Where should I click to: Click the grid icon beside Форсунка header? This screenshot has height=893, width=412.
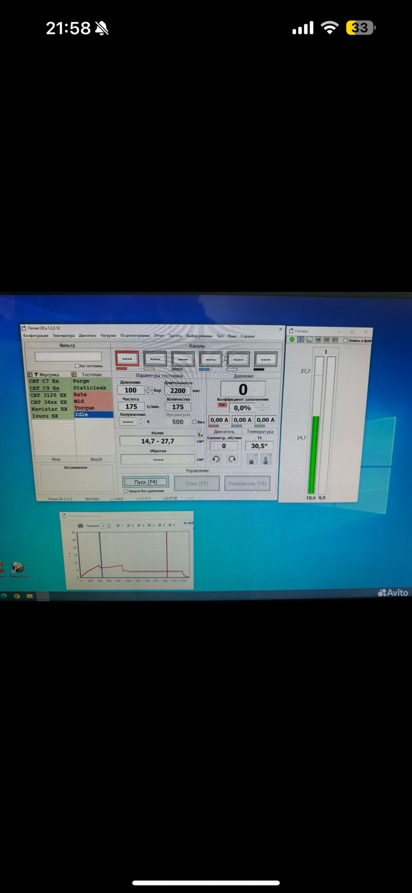click(30, 375)
